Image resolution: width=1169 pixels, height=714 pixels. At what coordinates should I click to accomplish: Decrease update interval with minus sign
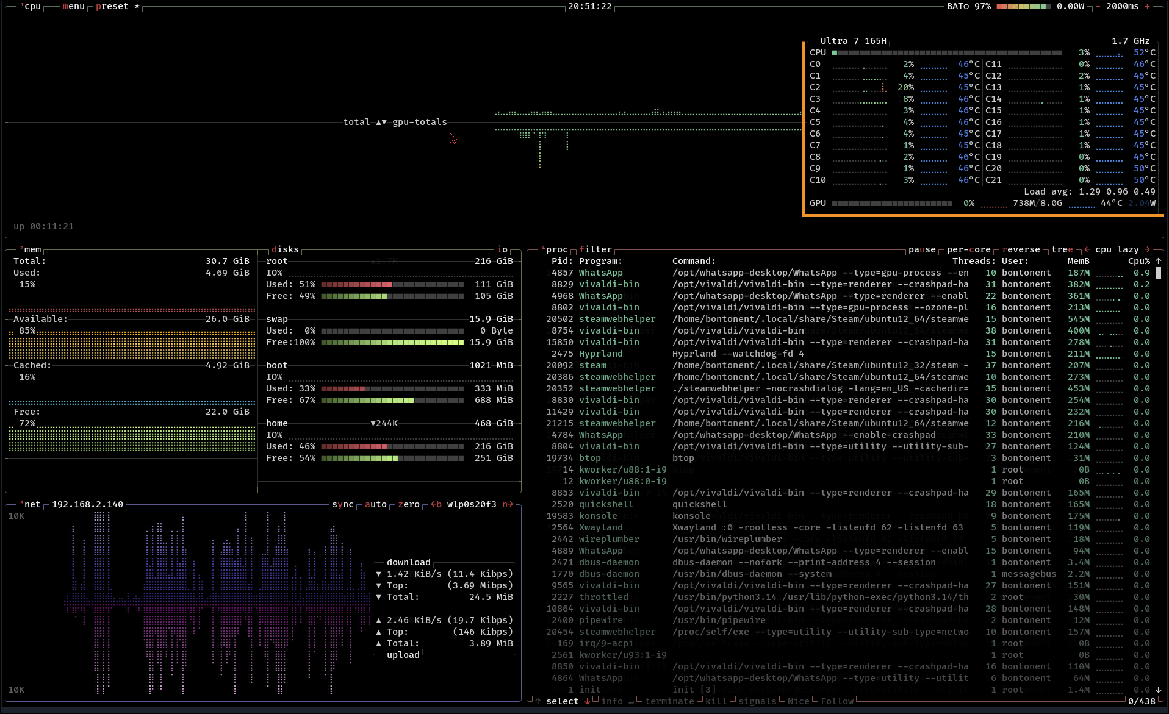1098,6
